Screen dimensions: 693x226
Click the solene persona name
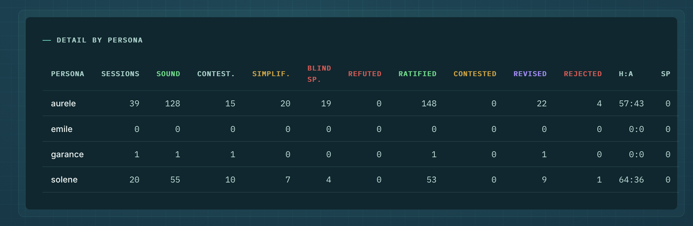pyautogui.click(x=64, y=180)
